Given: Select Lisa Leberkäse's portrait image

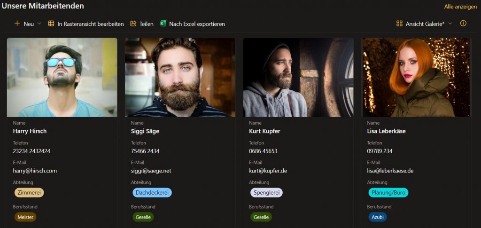Looking at the screenshot, I should tap(416, 77).
